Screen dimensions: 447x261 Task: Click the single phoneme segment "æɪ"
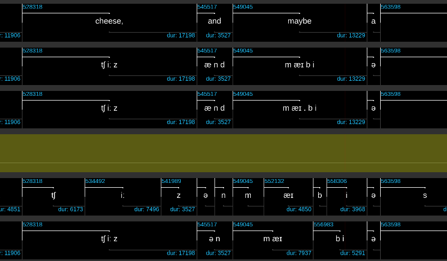(288, 195)
